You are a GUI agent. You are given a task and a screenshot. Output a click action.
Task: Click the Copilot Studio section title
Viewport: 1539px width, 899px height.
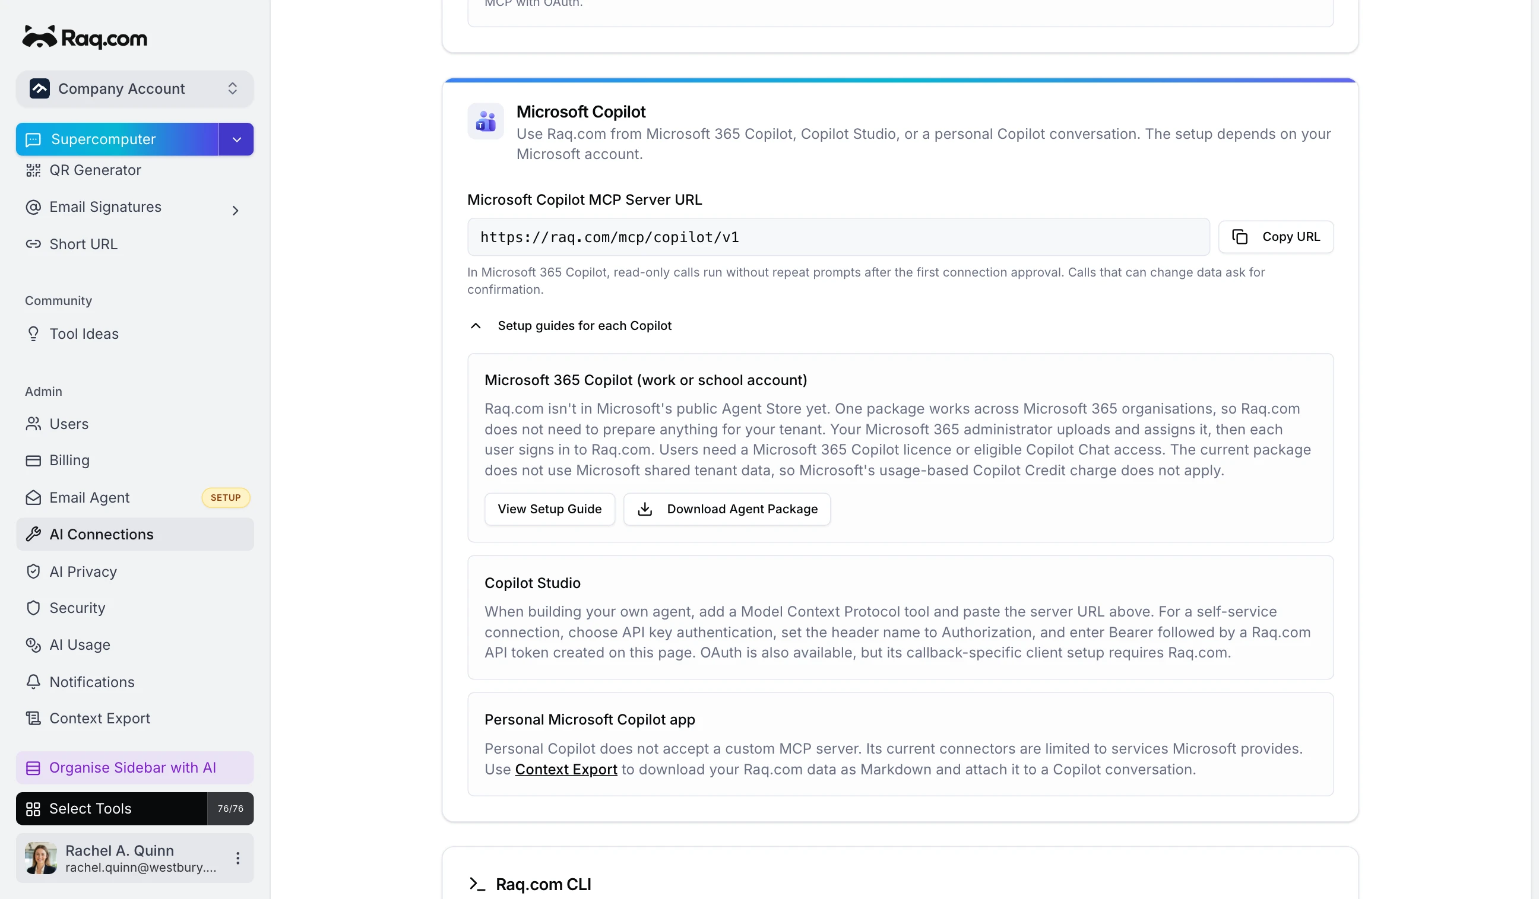(x=532, y=583)
